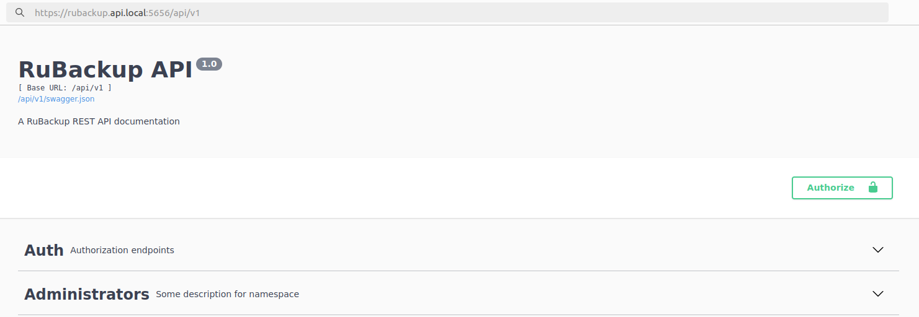Click the rubackup.api.local host in address bar
Screen dimensions: 919x317
tap(107, 12)
